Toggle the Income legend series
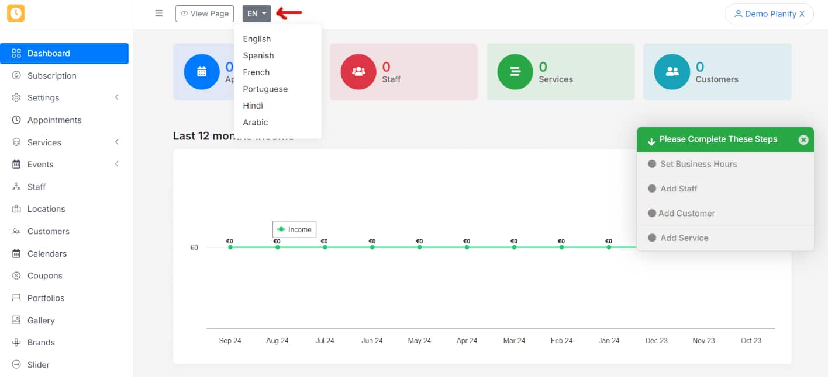This screenshot has height=377, width=828. pos(295,229)
